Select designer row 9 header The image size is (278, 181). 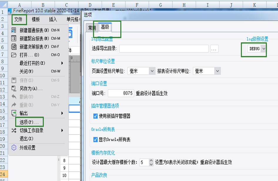(64, 168)
